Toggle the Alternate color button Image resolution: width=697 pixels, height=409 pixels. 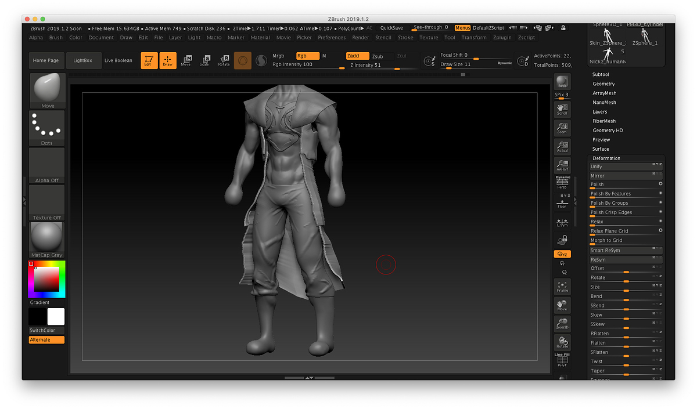click(x=46, y=340)
